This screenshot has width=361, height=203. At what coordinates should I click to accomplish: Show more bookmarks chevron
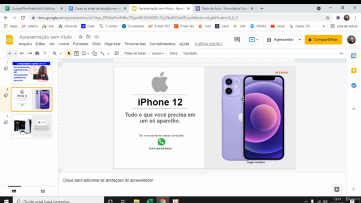point(324,27)
